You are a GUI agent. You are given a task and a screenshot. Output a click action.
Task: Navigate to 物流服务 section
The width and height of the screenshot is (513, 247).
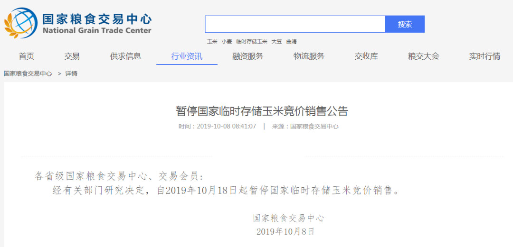[x=309, y=56]
